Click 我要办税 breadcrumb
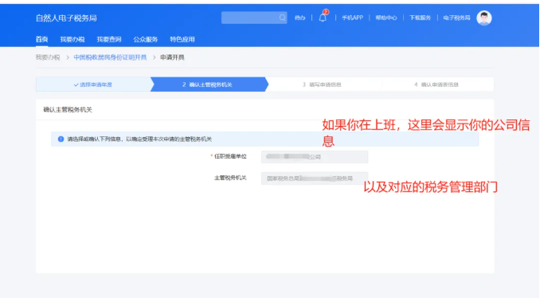The height and width of the screenshot is (298, 540). click(48, 57)
